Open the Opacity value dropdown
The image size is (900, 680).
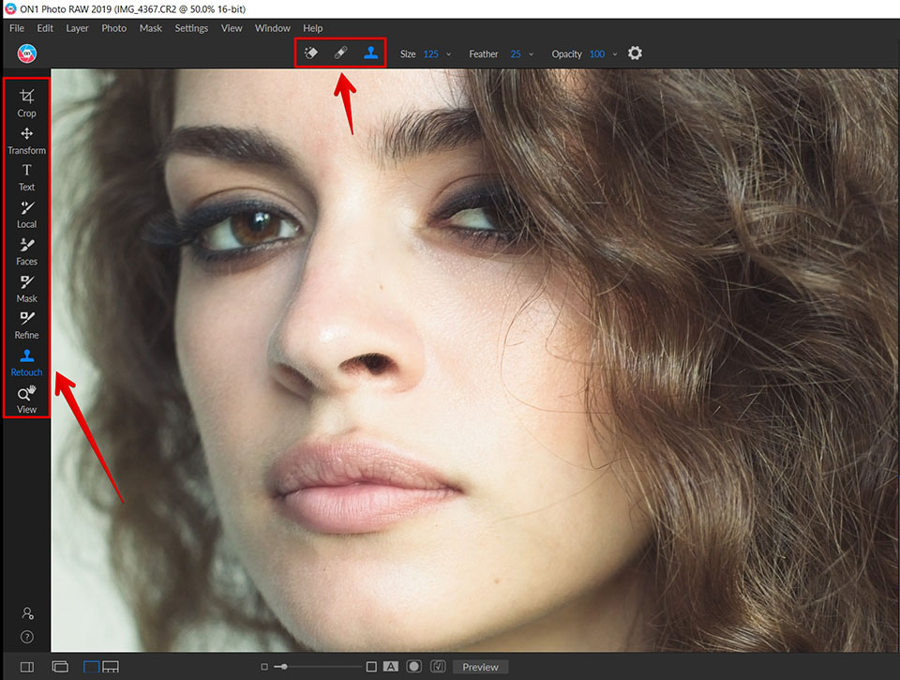tap(614, 53)
